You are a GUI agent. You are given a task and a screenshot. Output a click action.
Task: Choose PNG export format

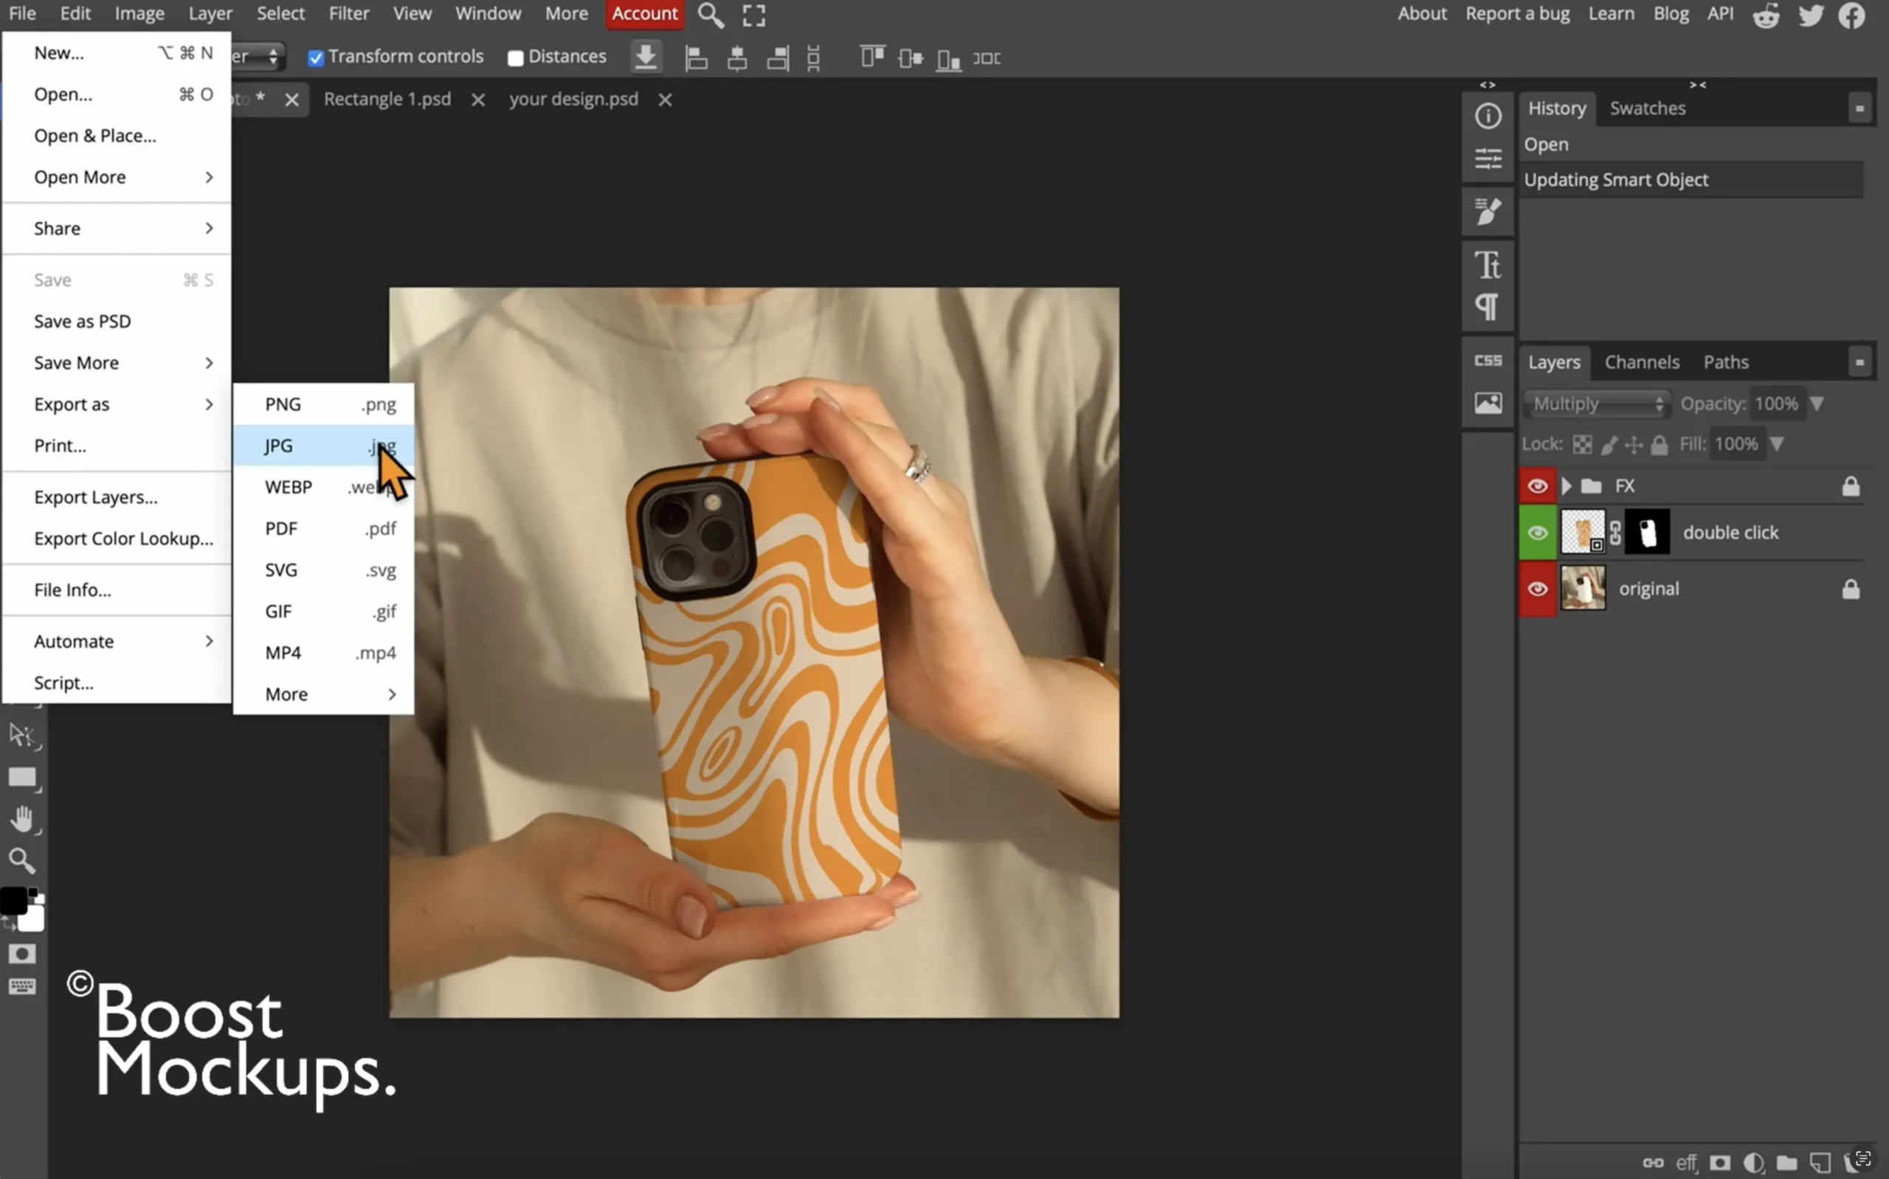click(x=323, y=404)
